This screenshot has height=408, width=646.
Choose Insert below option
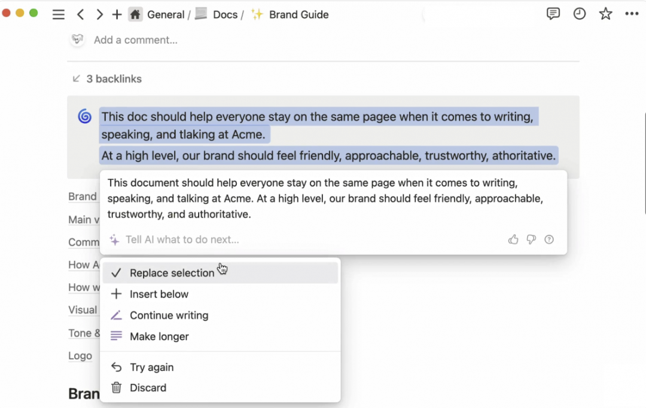coord(159,294)
